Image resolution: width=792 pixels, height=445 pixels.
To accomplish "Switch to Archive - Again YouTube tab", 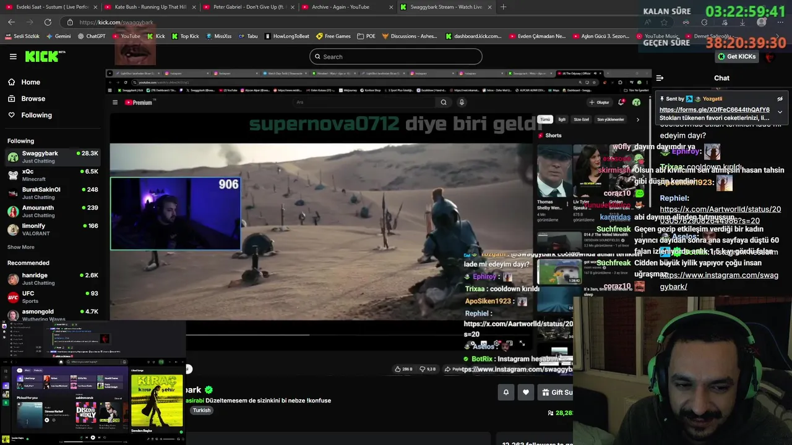I will pyautogui.click(x=348, y=7).
